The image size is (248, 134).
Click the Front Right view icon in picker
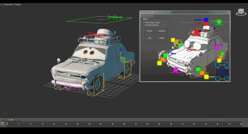pos(227,65)
